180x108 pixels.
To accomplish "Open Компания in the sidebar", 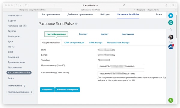I will point(13,57).
